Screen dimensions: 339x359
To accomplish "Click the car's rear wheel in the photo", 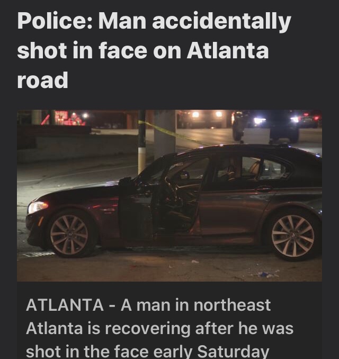I will [293, 236].
